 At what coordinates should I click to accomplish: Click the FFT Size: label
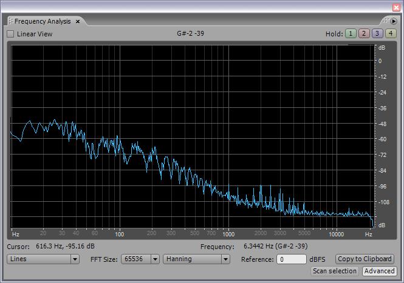(104, 259)
